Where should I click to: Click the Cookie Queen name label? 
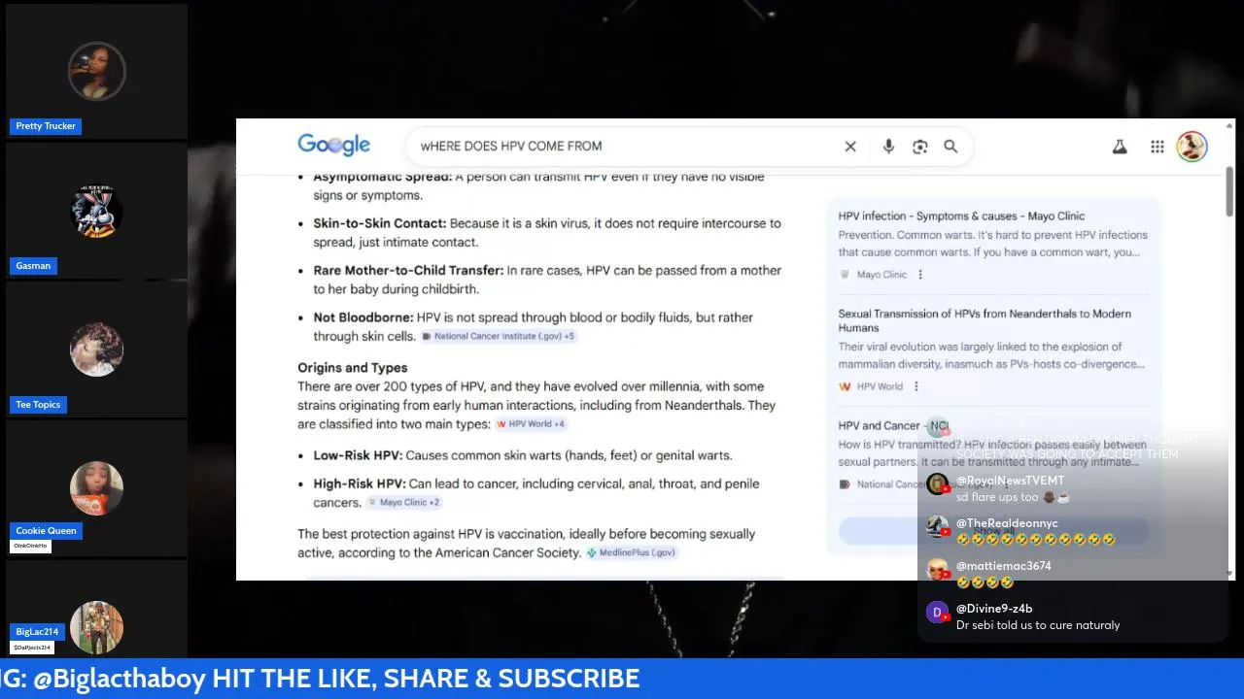(46, 531)
